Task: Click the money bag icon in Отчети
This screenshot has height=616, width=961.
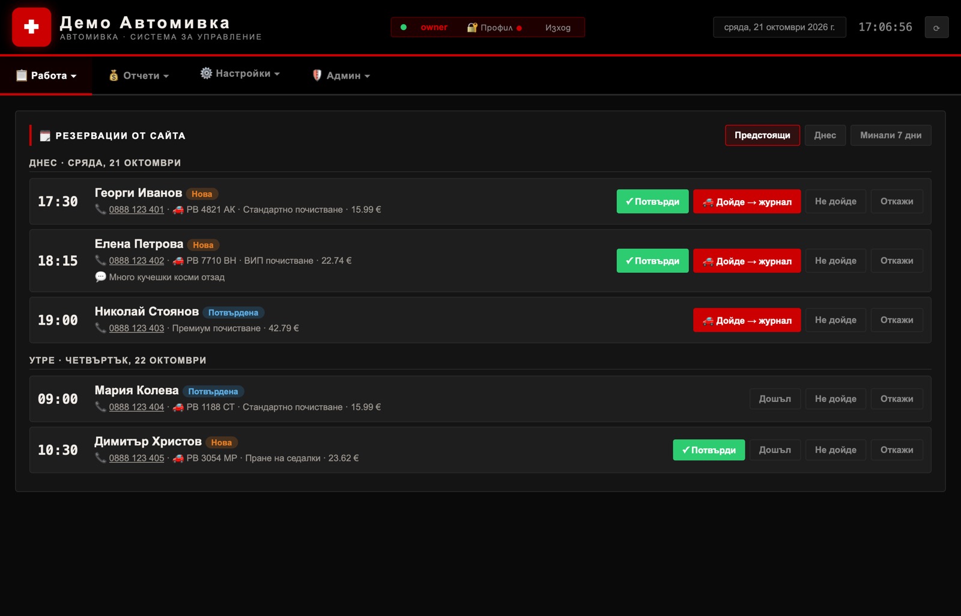Action: (x=114, y=75)
